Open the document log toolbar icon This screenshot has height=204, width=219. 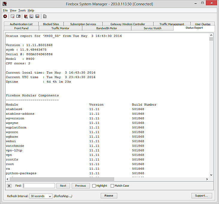point(45,16)
